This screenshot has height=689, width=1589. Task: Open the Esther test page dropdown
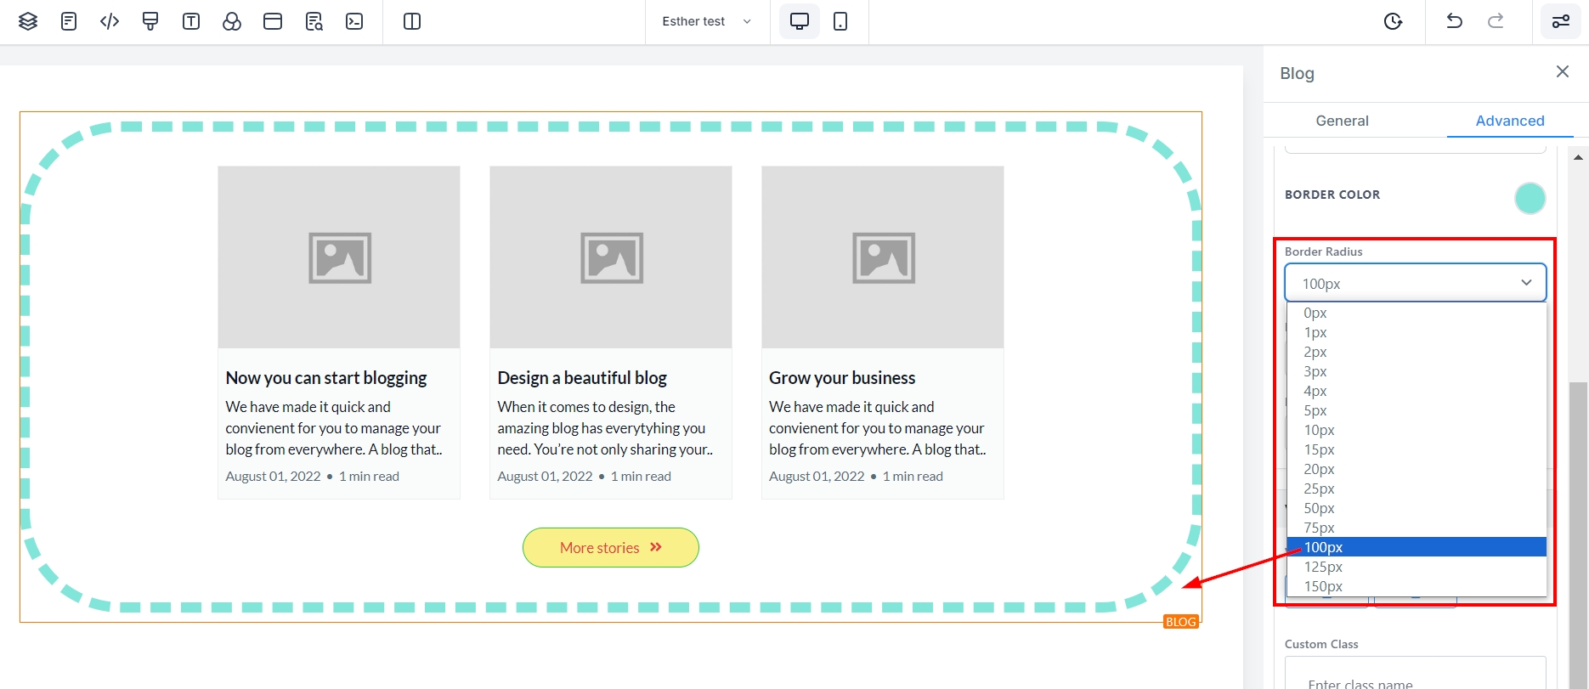click(x=707, y=21)
